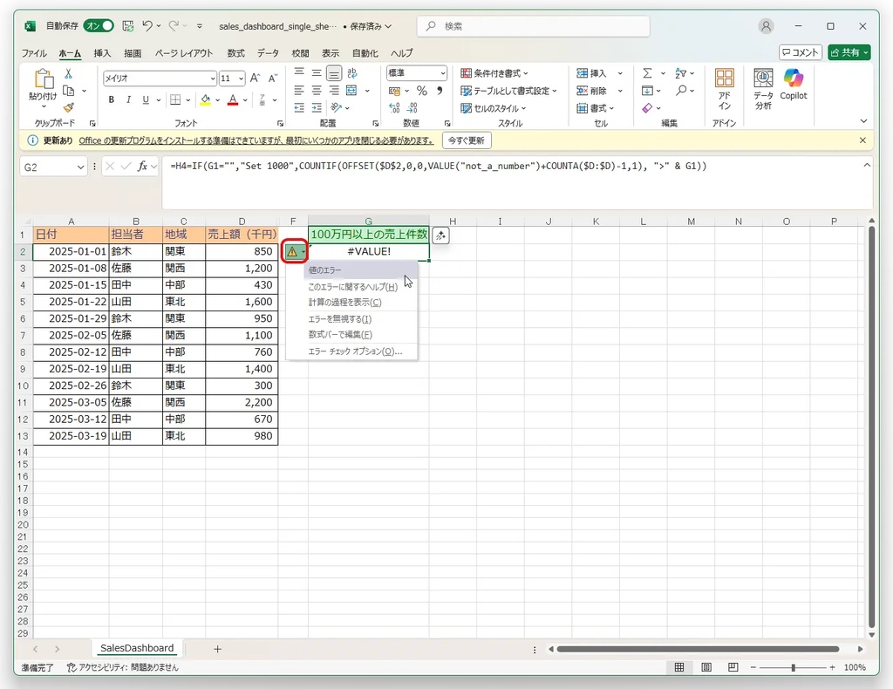Image resolution: width=893 pixels, height=689 pixels.
Task: Click the error warning triangle icon
Action: pyautogui.click(x=292, y=252)
